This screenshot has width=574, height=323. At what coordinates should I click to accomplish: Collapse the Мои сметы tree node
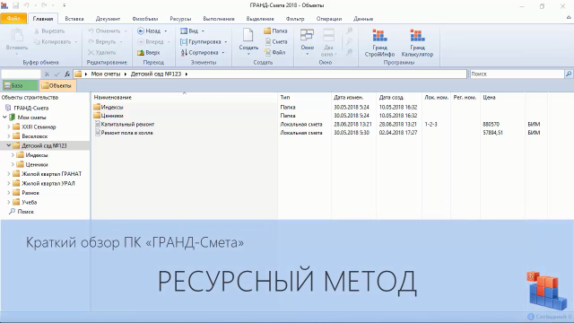click(x=4, y=118)
